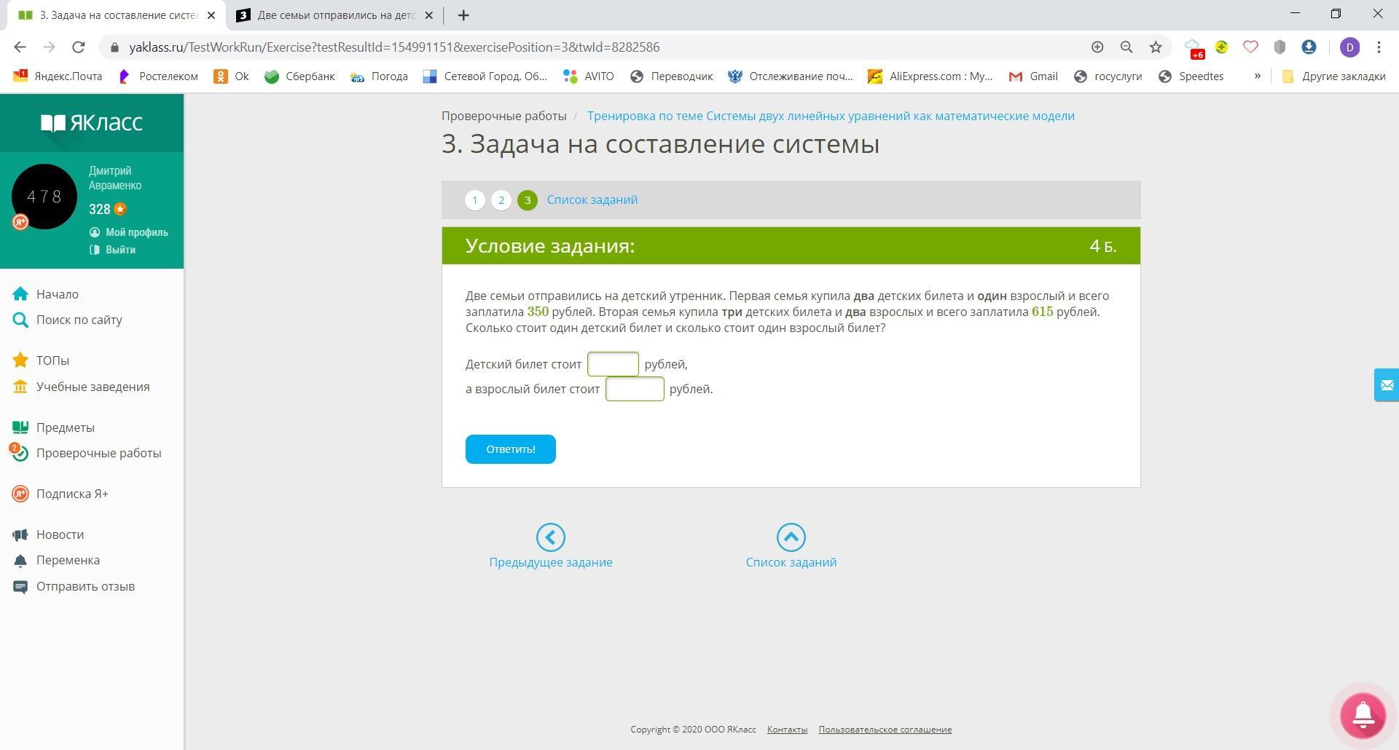Screen dimensions: 1399x750
Task: Open the blue download extension icon
Action: [1309, 47]
